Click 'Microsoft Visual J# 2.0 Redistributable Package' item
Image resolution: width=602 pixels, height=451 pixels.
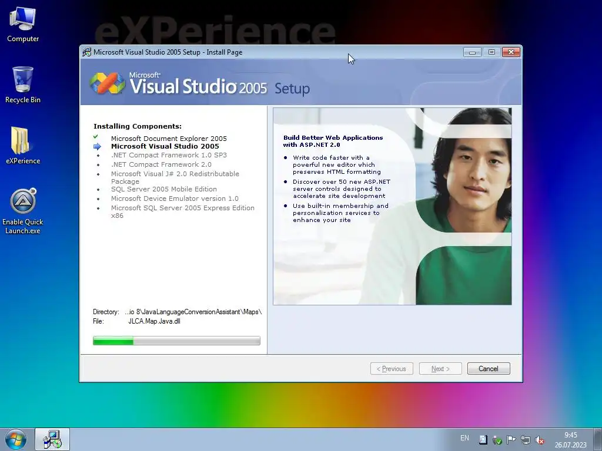[175, 177]
